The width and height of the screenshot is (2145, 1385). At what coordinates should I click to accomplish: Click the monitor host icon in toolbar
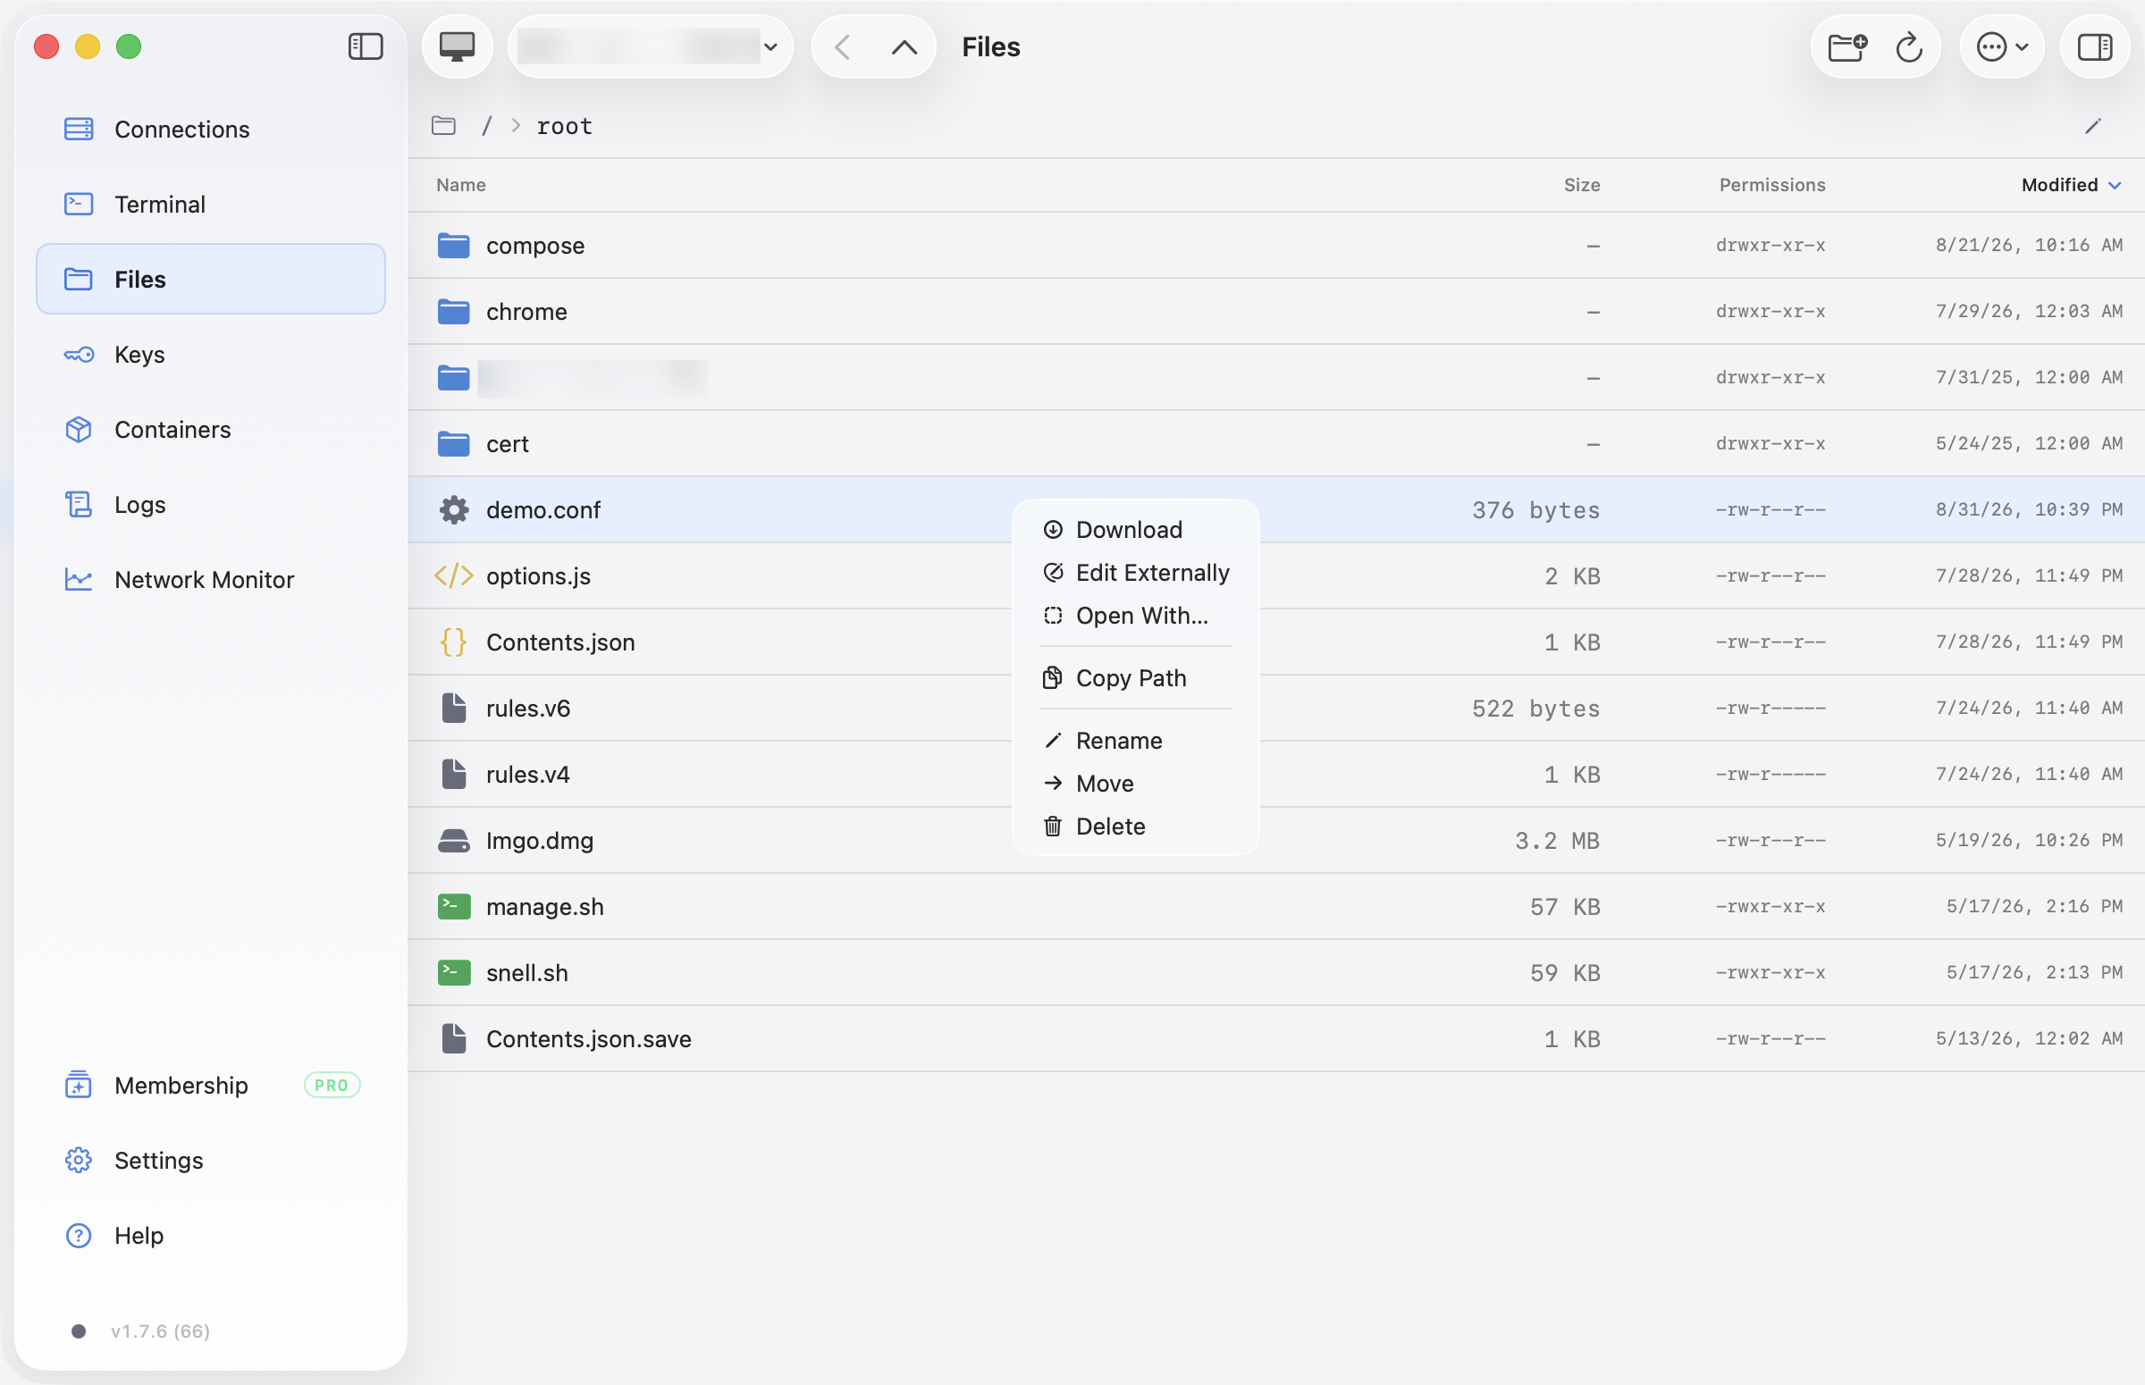457,46
